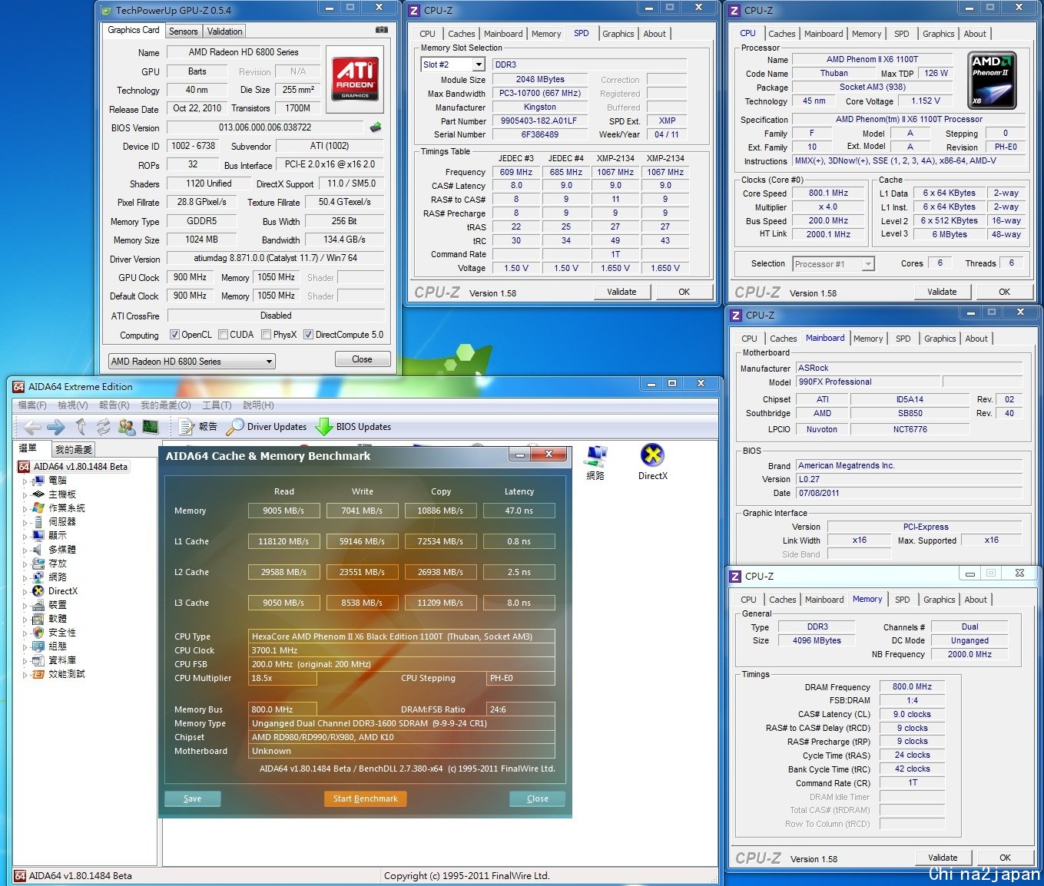The height and width of the screenshot is (886, 1044).
Task: Click Start Benchmark button
Action: point(366,798)
